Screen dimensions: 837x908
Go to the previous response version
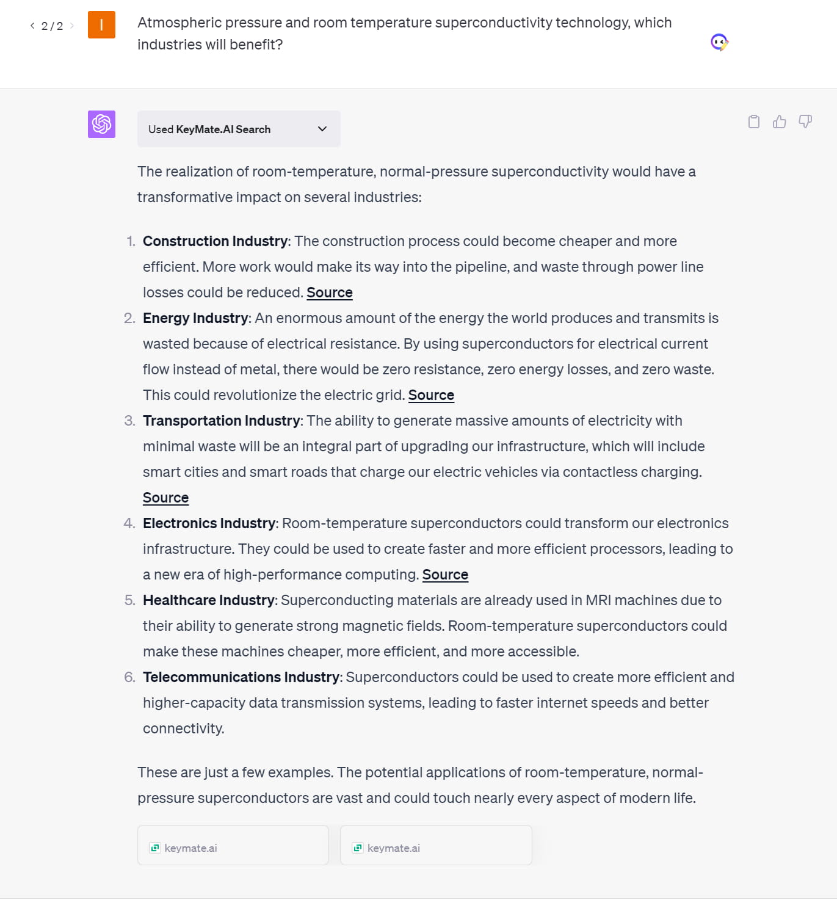(x=32, y=26)
